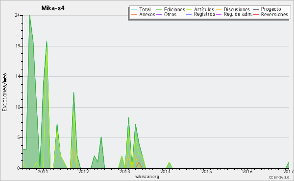Viewport: 294px width, 181px height.
Task: Click the x-axis year 2013
Action: 125,171
